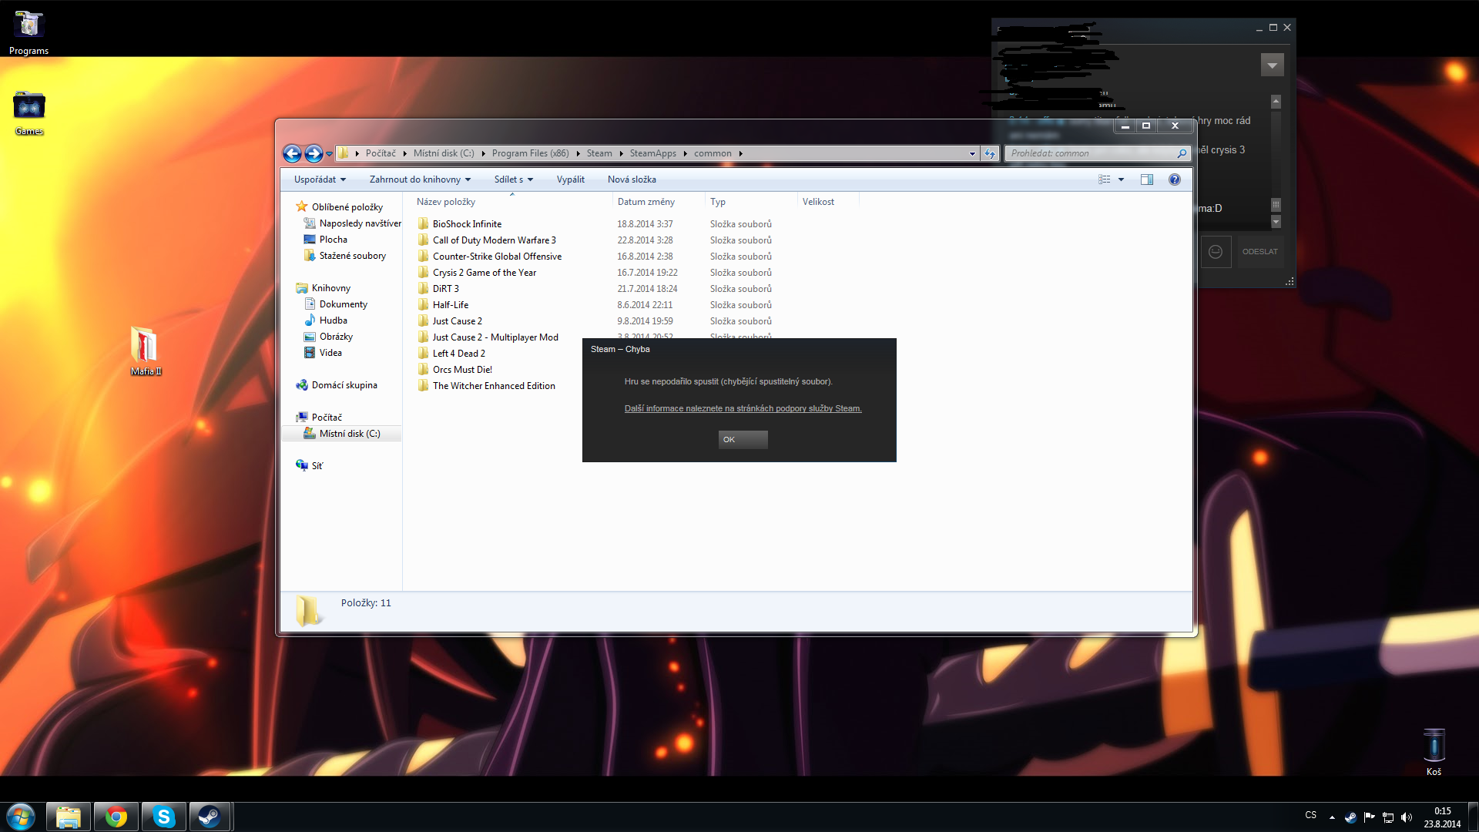The image size is (1479, 832).
Task: Refresh the common folder view
Action: [990, 153]
